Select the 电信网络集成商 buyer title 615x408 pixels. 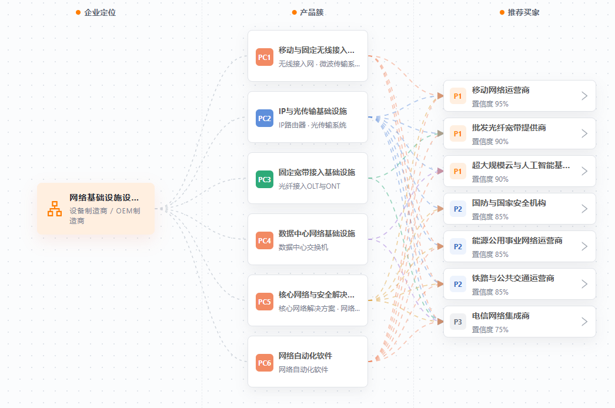click(500, 316)
